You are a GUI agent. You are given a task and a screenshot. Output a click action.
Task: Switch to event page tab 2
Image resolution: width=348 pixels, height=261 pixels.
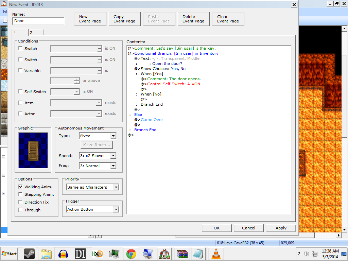point(36,33)
